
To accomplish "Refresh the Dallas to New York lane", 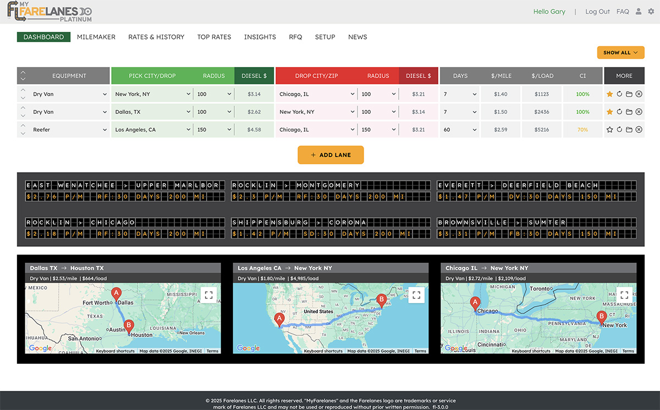I will click(x=619, y=112).
